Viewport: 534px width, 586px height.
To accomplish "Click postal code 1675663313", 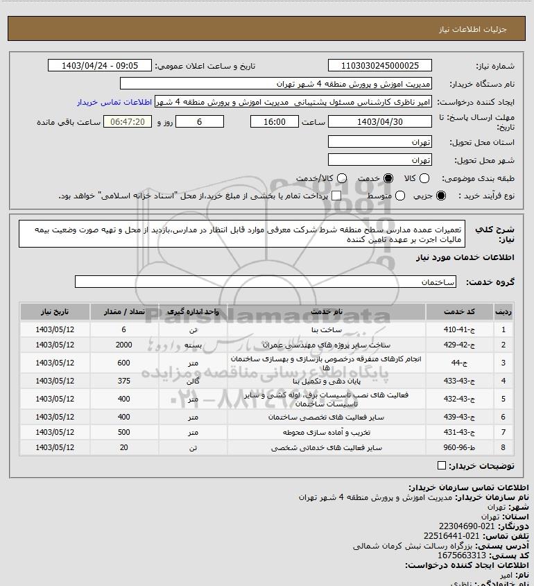I will pos(462,555).
